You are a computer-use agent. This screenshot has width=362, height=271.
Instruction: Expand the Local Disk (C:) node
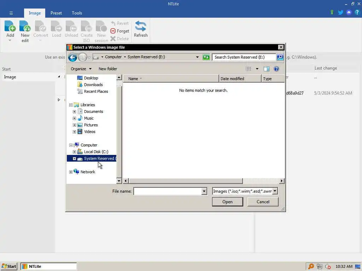pos(74,152)
